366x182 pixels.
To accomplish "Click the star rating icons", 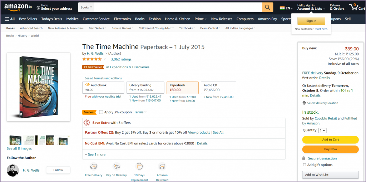I will (x=92, y=59).
